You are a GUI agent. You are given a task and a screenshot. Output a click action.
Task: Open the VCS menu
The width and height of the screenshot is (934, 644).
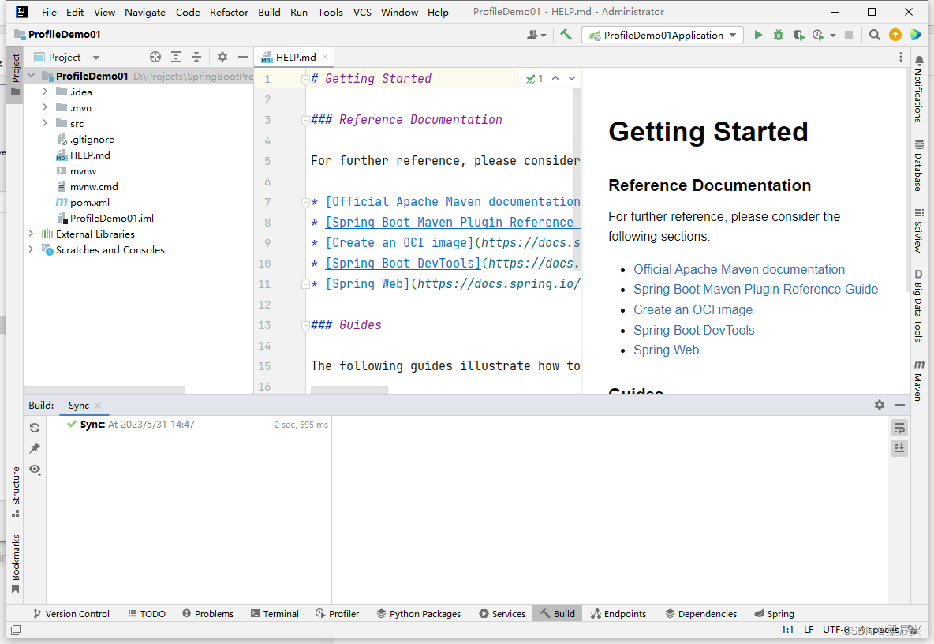(362, 12)
